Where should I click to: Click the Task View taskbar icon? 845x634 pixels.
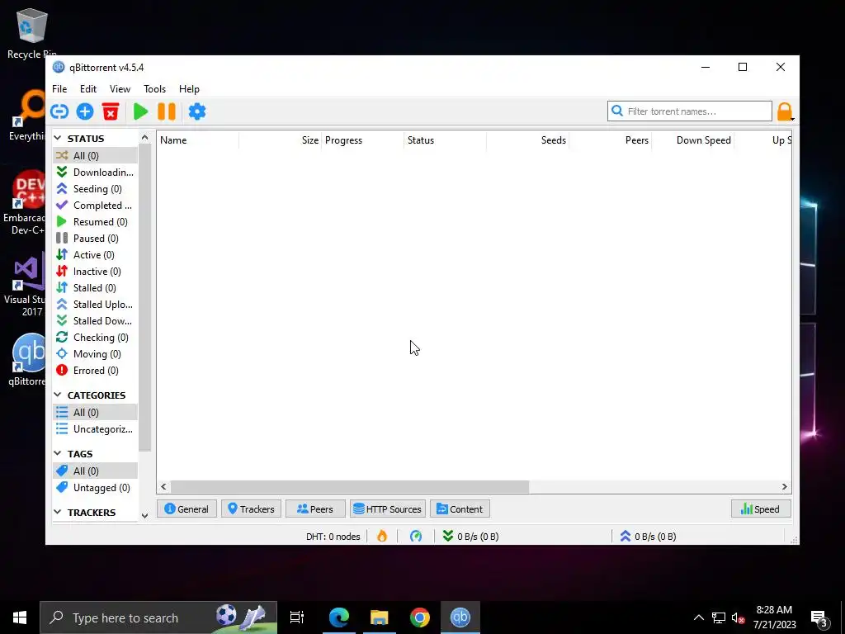tap(297, 617)
